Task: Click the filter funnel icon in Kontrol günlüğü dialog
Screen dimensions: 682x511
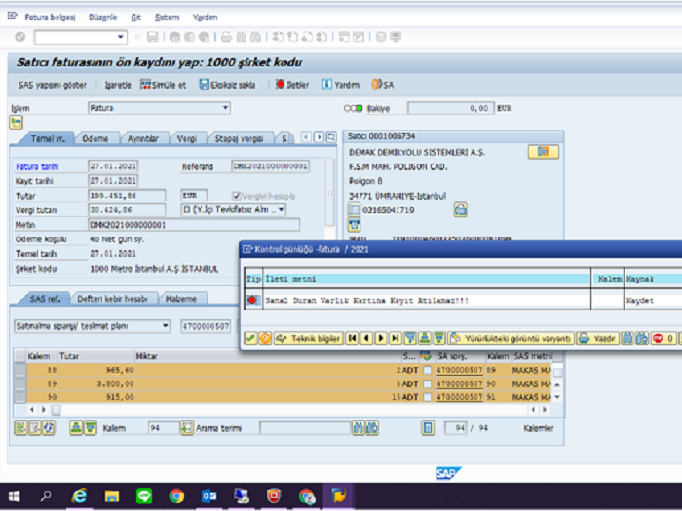Action: click(x=410, y=338)
